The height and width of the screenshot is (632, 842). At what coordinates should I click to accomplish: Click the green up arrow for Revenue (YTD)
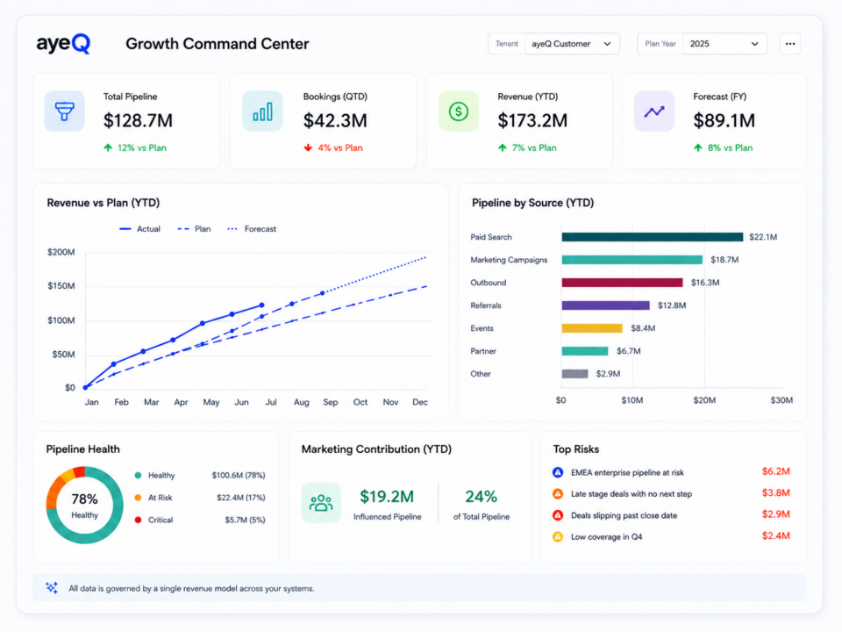(502, 147)
